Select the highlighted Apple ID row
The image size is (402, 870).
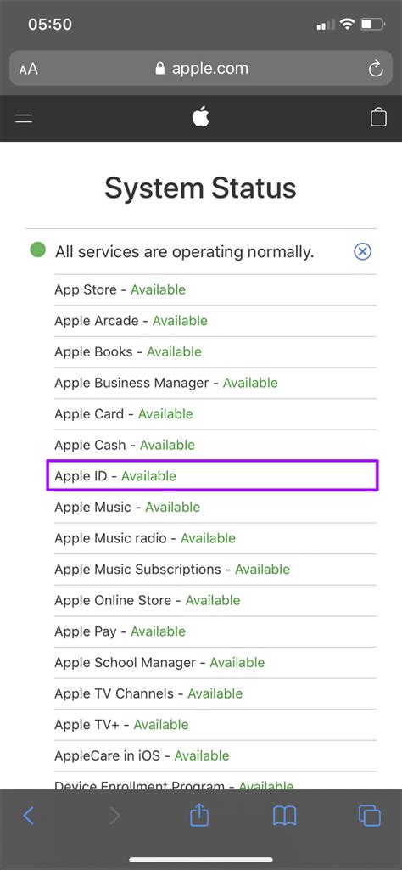tap(212, 475)
